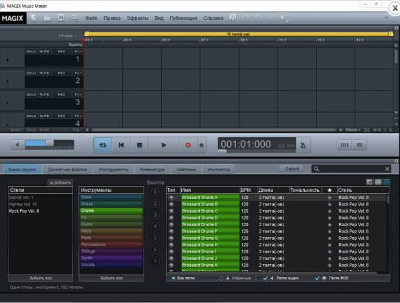
Task: Clear the sound search field with X
Action: point(387,169)
